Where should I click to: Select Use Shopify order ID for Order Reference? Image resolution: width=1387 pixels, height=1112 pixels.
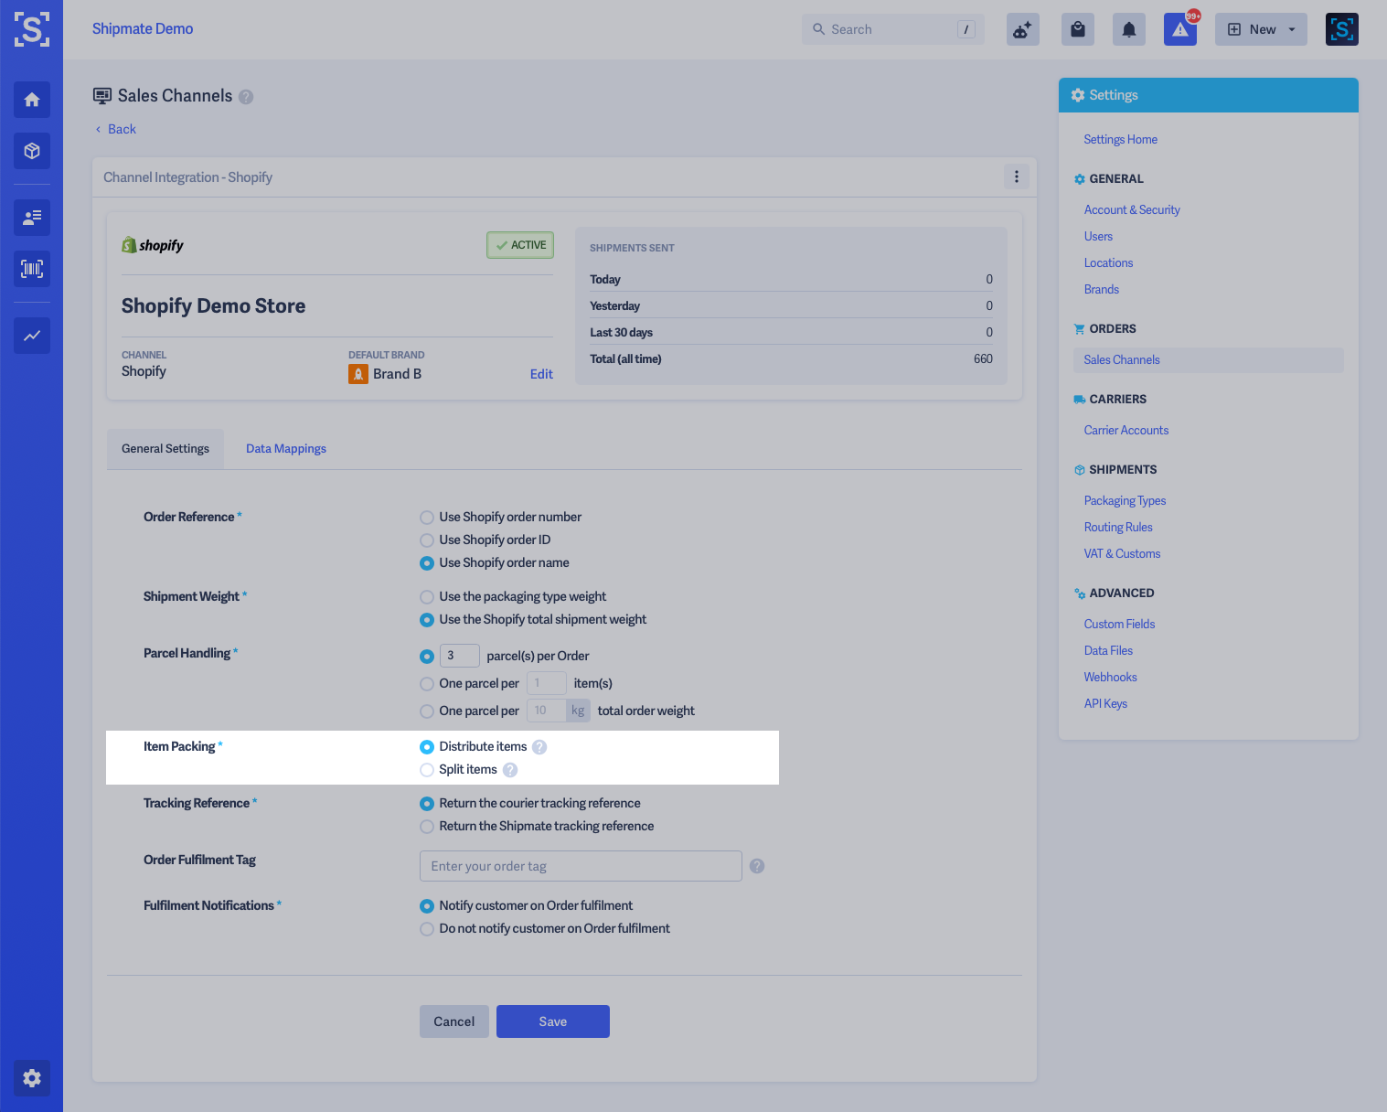click(x=426, y=540)
